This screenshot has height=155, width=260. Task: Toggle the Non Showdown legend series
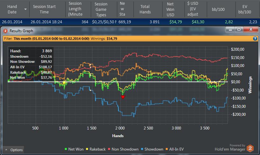(x=123, y=149)
